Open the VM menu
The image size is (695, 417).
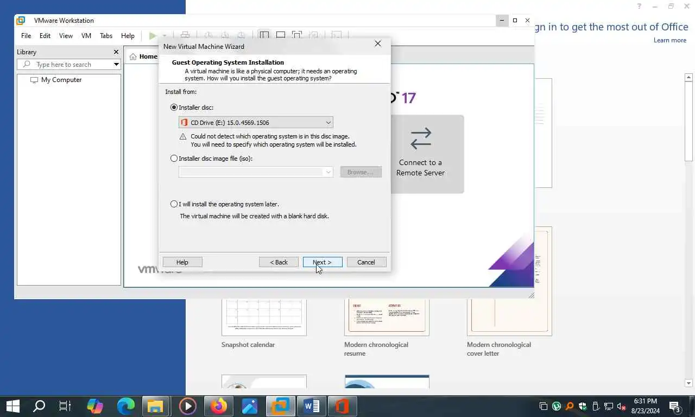click(x=86, y=36)
